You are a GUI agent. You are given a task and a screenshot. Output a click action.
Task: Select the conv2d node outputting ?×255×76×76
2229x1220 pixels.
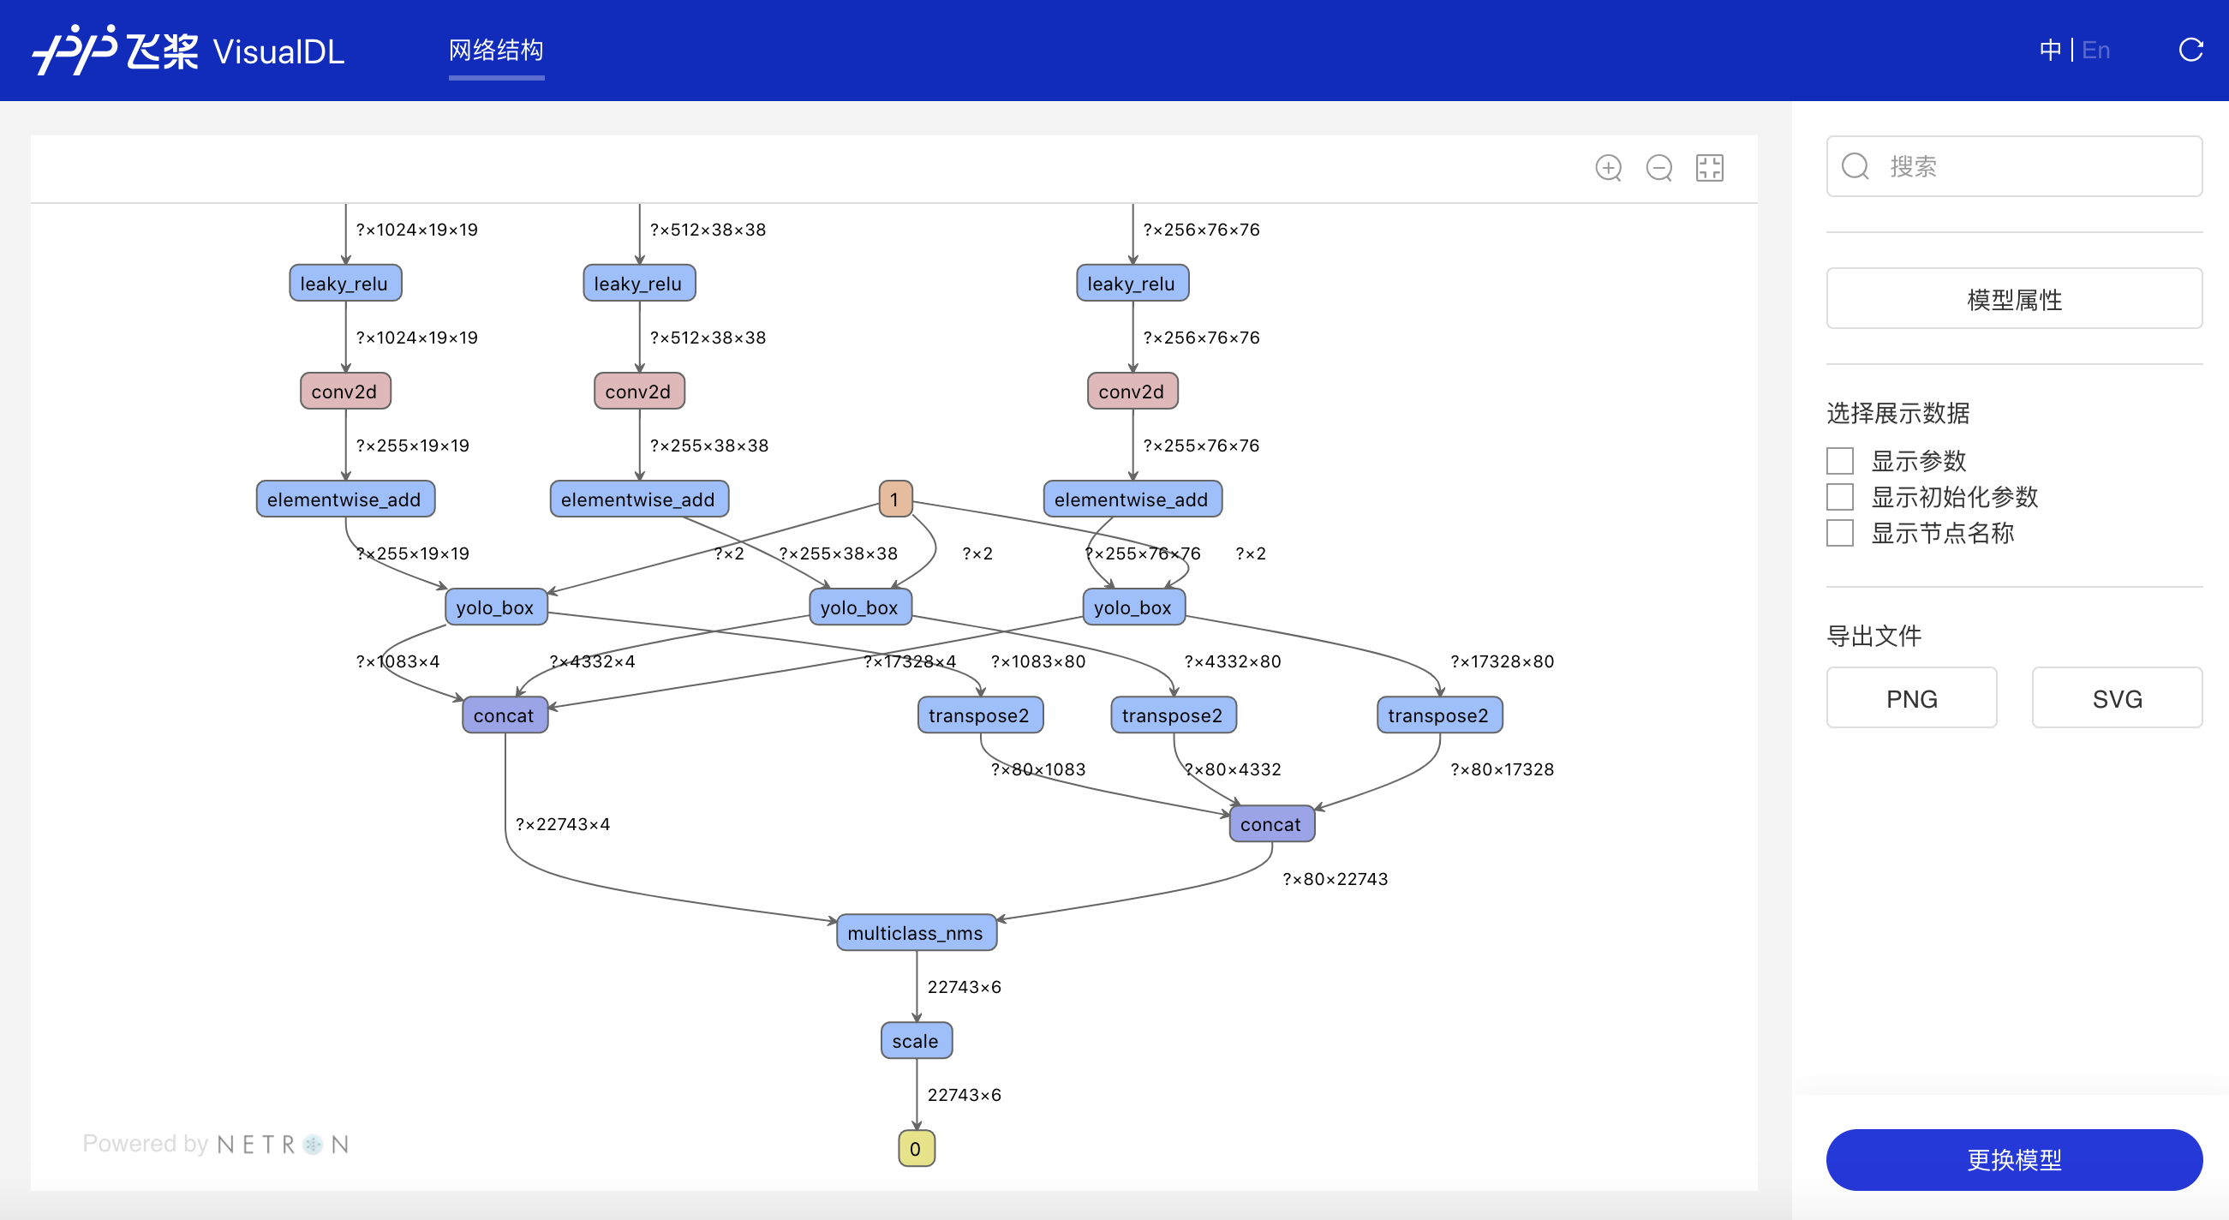point(1132,391)
